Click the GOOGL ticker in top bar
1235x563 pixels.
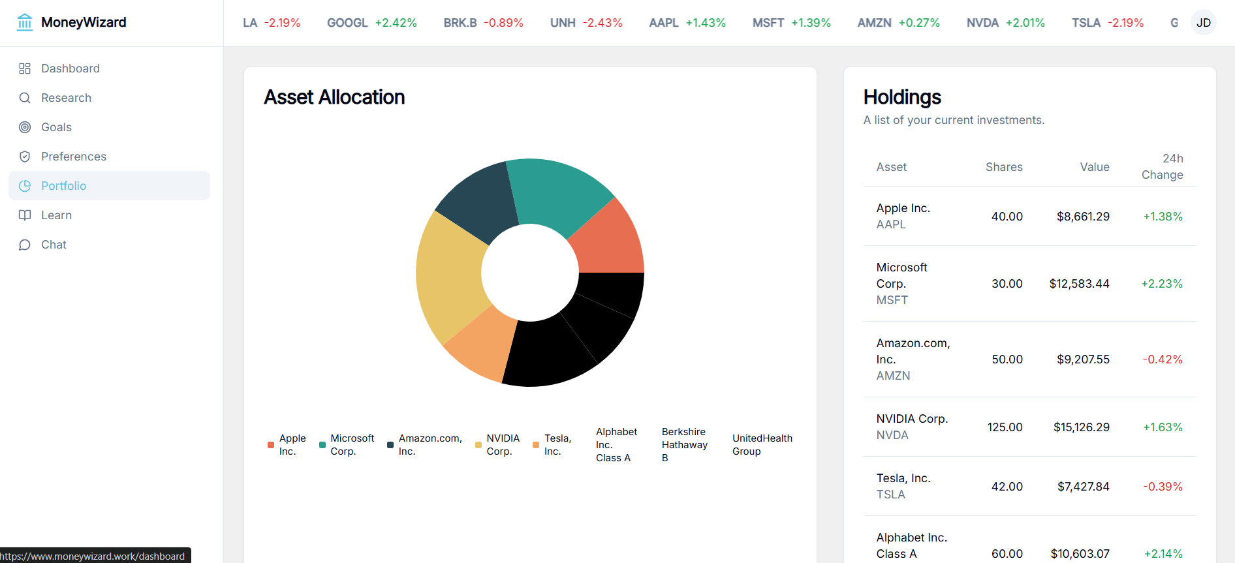(x=371, y=23)
